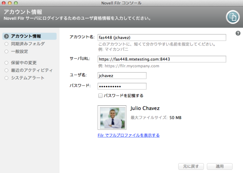Click the Julio Chavez name text
Screen dimensions: 243x173
[145, 108]
